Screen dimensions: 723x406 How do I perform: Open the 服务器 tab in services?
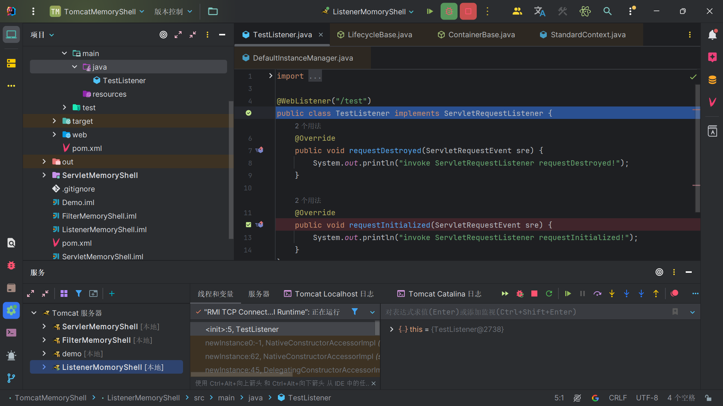coord(259,294)
